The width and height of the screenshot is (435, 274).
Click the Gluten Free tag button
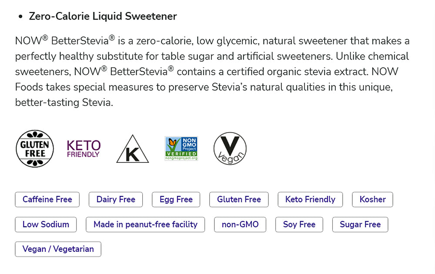(239, 200)
